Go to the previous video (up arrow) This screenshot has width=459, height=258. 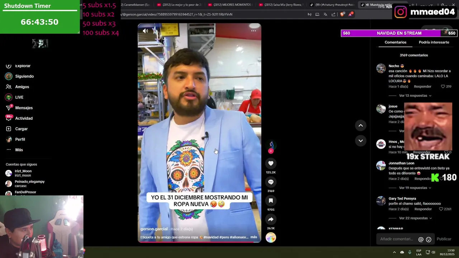[361, 125]
